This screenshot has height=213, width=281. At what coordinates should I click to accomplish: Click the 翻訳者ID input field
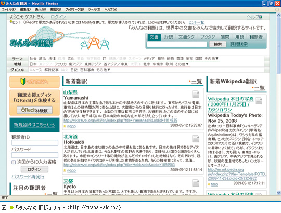(35, 143)
